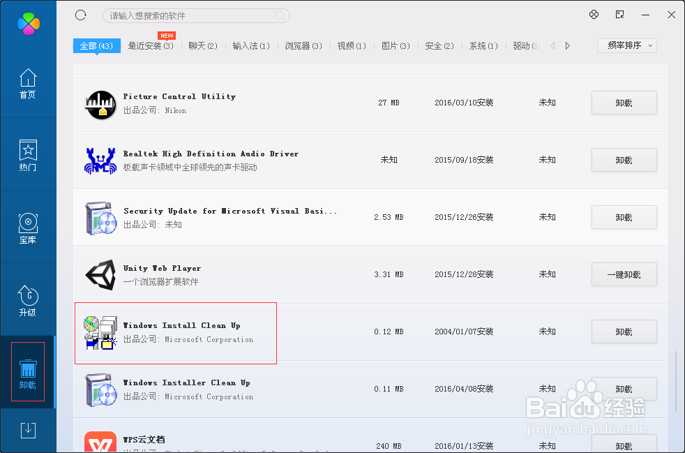685x453 pixels.
Task: Click the refresh icon beside search box
Action: 81,15
